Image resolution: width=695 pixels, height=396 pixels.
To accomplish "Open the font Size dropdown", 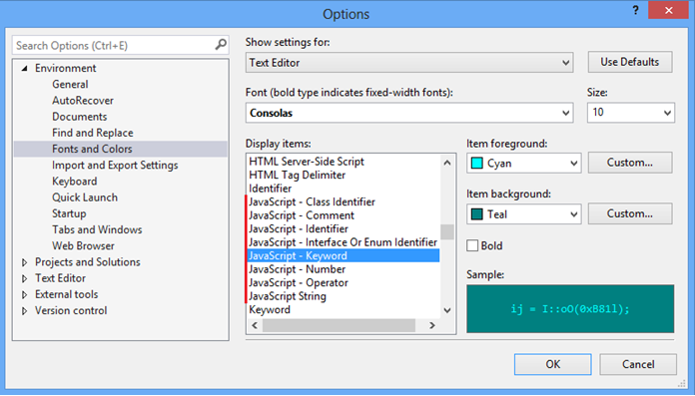I will coord(631,113).
